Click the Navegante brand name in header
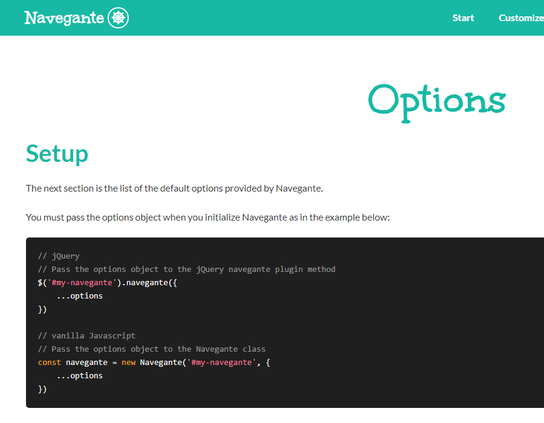 64,18
